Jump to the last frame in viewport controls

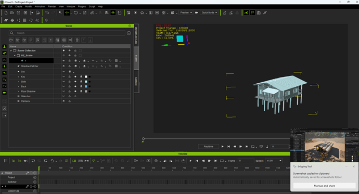tap(247, 147)
